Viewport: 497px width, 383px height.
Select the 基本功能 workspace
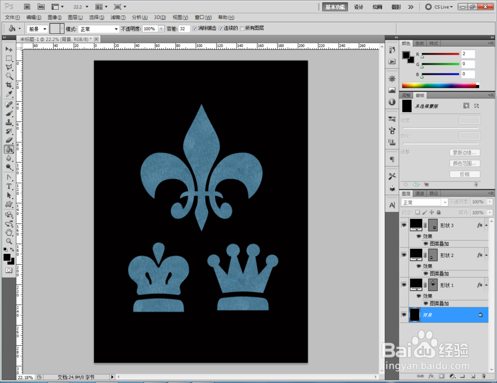[335, 7]
